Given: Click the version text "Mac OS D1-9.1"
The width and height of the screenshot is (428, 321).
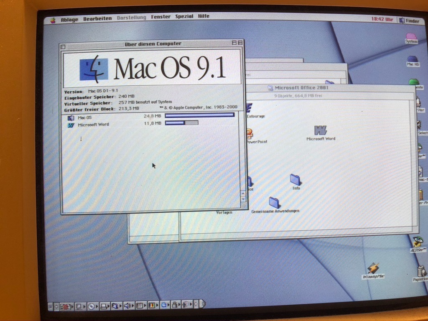Looking at the screenshot, I should [103, 91].
